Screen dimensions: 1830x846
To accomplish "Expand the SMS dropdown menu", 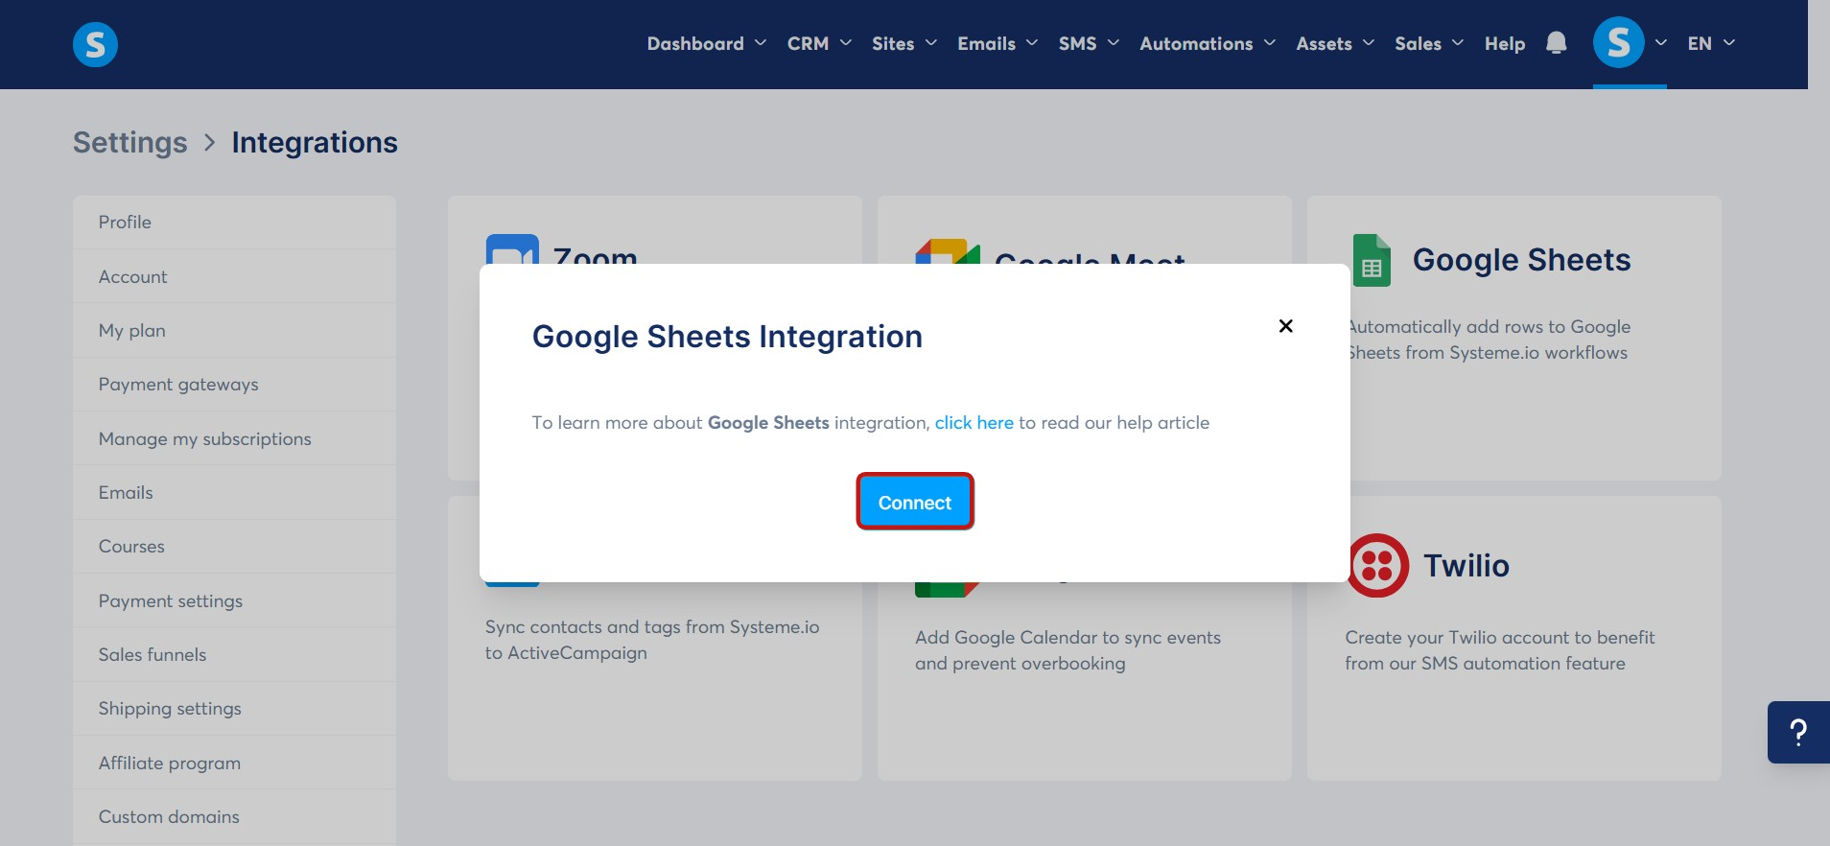I will [x=1089, y=43].
